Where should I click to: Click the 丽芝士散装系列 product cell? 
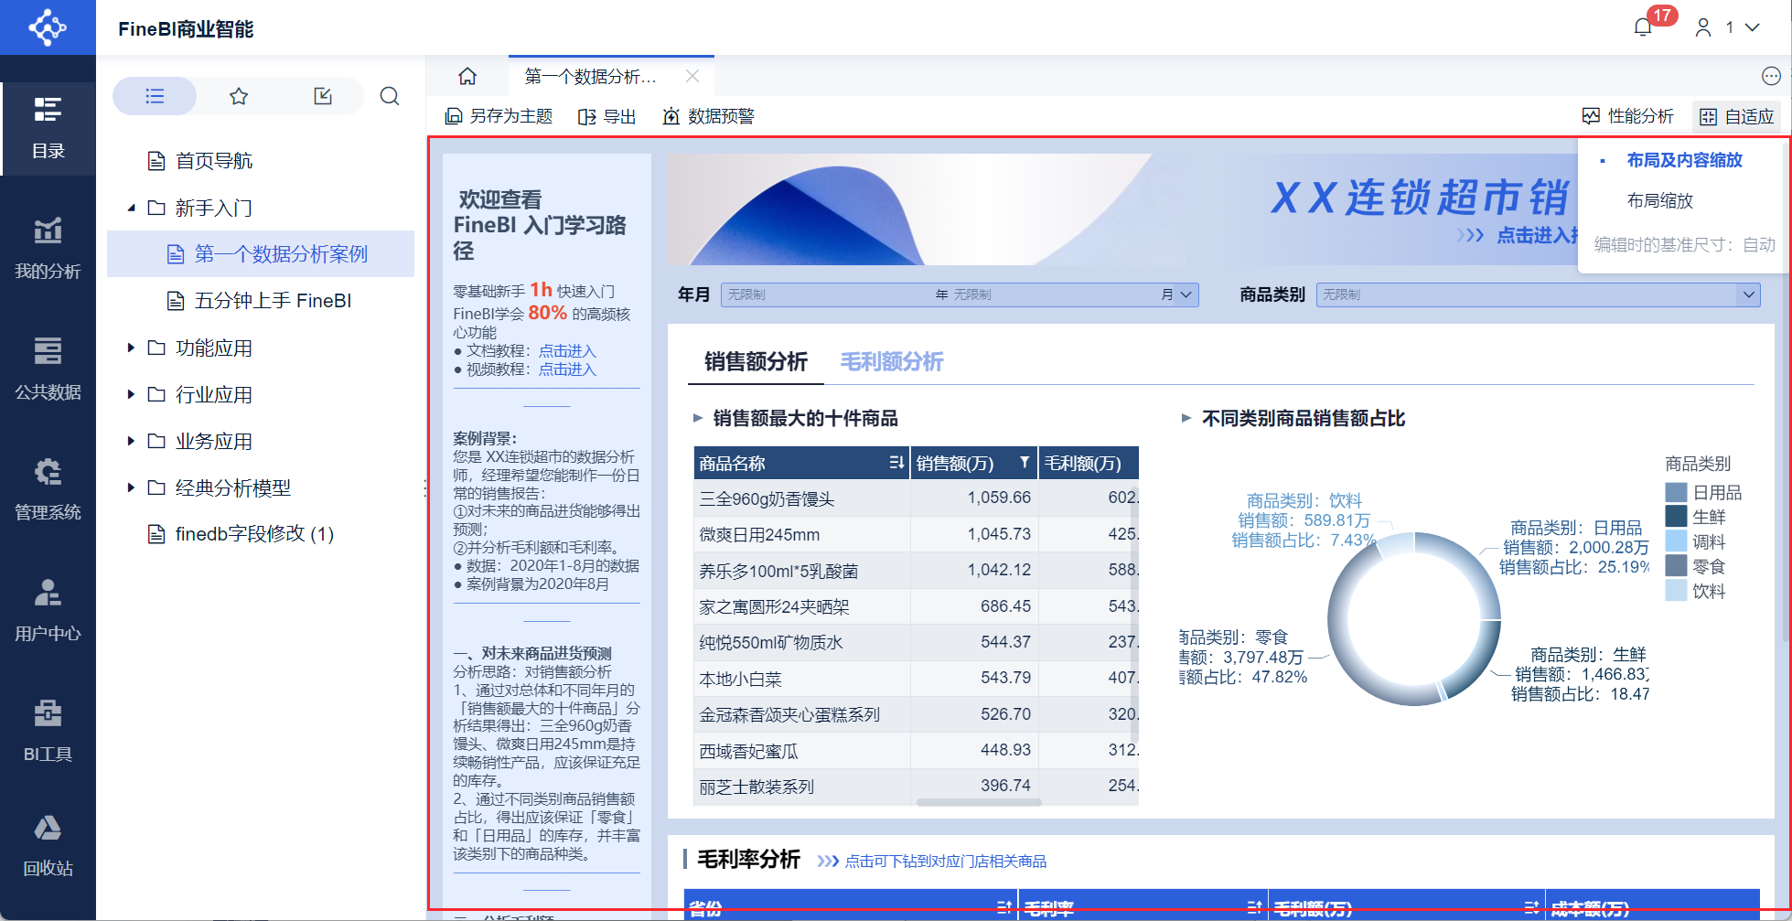[802, 787]
